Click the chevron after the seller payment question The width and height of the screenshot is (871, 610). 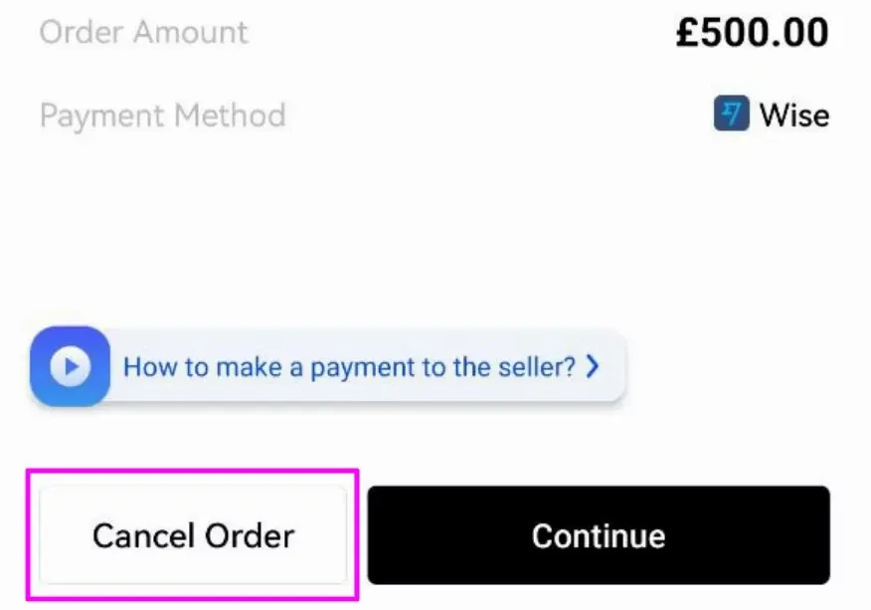(x=593, y=366)
